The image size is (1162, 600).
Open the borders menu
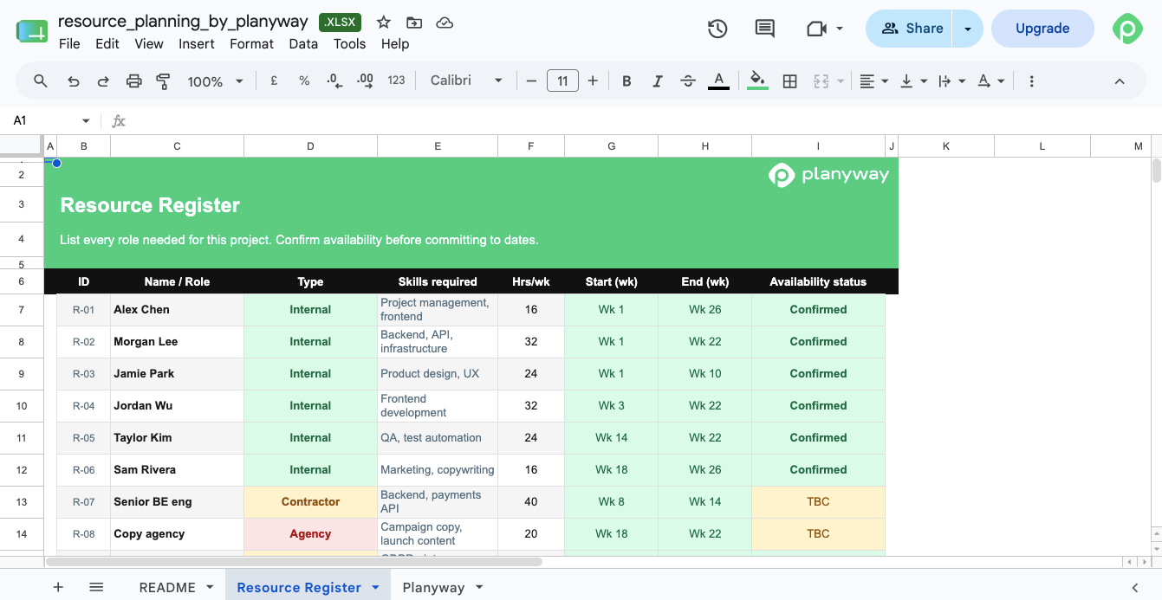click(x=789, y=81)
